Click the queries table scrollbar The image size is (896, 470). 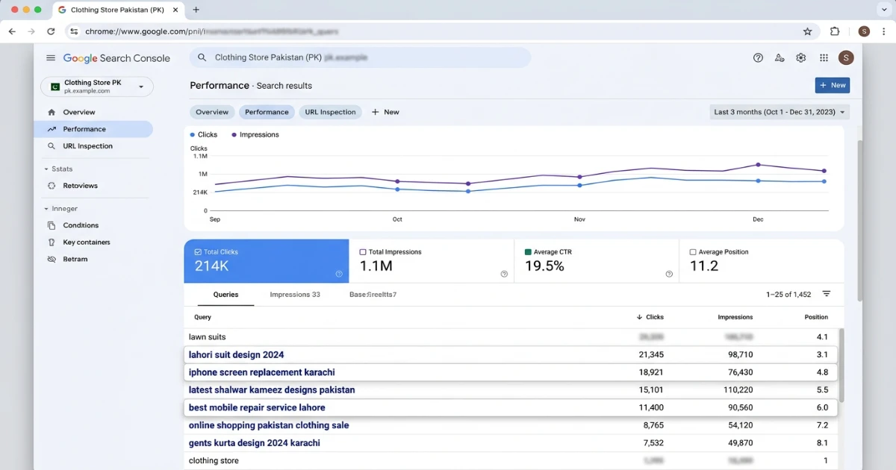(842, 366)
